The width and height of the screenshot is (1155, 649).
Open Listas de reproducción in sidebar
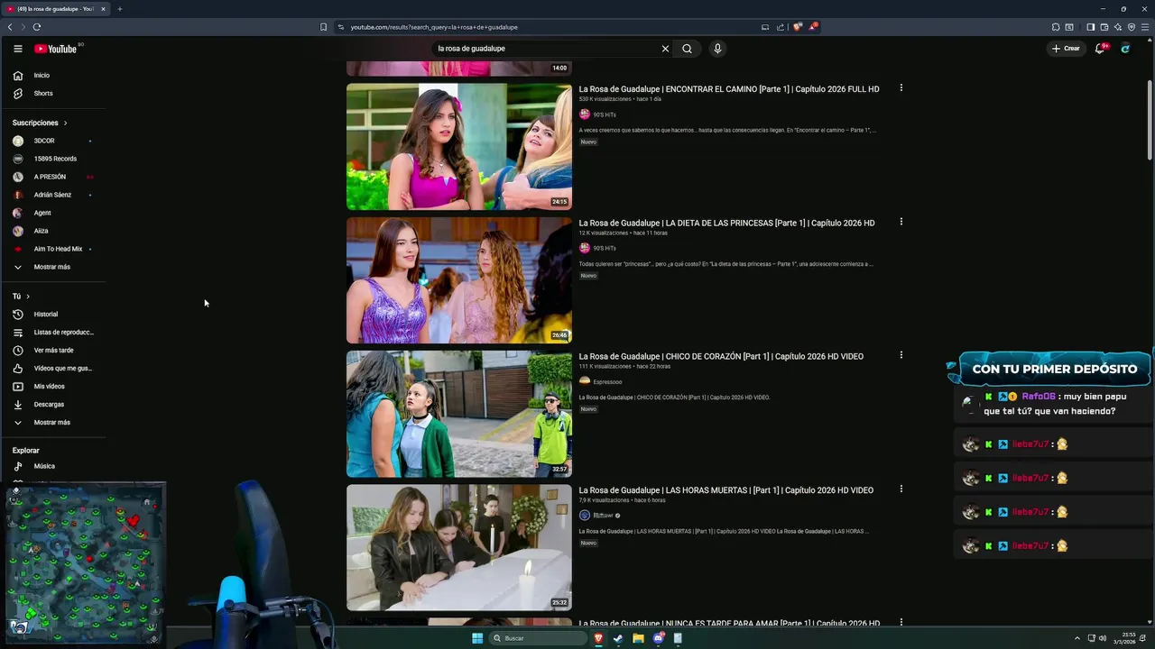coord(54,333)
